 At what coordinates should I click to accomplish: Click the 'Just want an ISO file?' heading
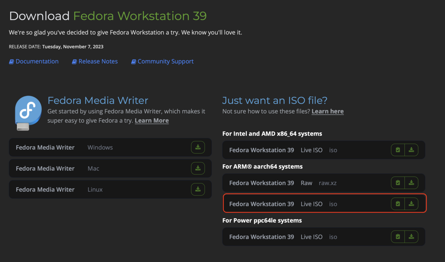tap(274, 100)
